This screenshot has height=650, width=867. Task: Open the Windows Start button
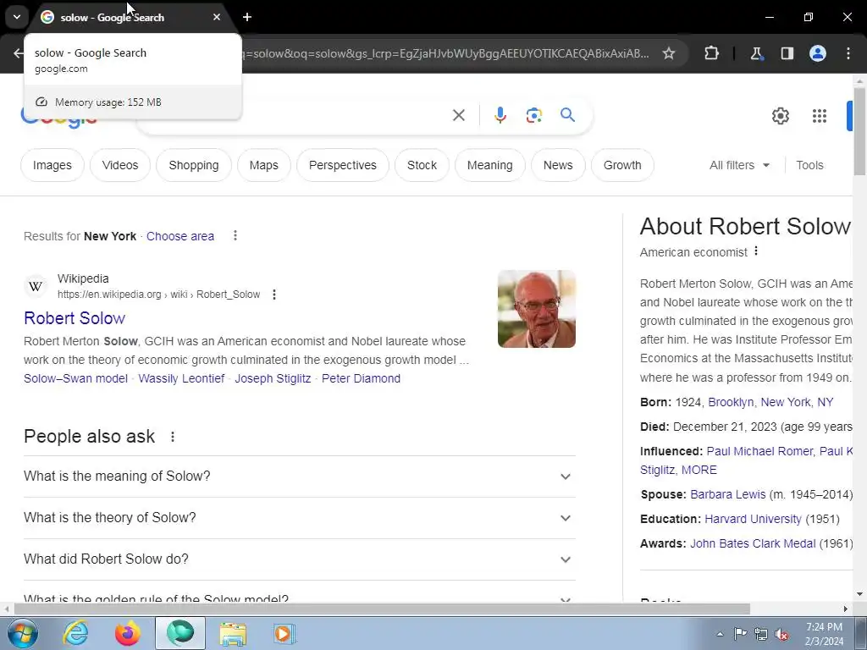click(22, 633)
